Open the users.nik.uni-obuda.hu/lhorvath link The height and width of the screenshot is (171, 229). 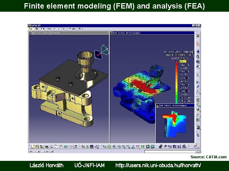pos(158,165)
